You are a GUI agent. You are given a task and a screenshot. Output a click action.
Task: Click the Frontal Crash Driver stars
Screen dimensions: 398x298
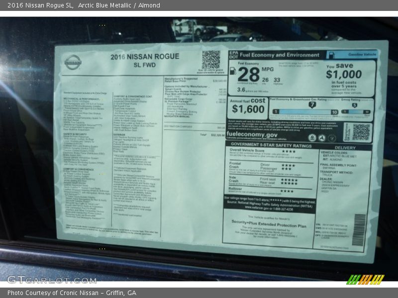[288, 165]
